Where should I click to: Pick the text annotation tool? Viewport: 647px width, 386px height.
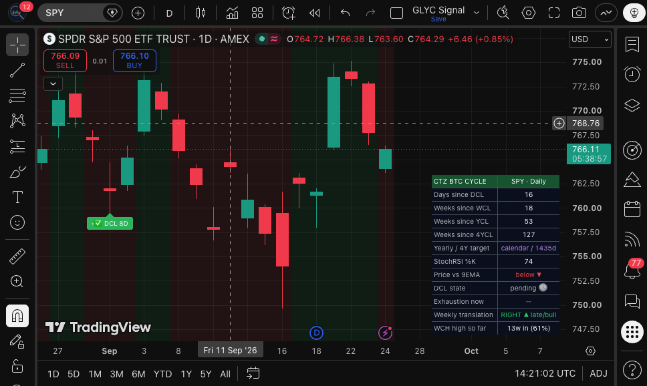(17, 197)
